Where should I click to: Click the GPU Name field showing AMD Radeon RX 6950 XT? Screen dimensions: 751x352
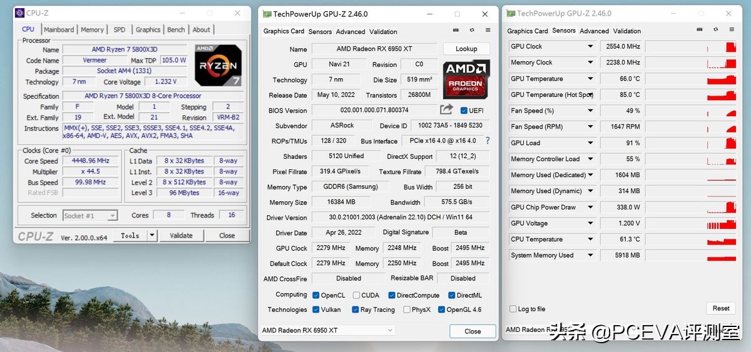point(374,49)
